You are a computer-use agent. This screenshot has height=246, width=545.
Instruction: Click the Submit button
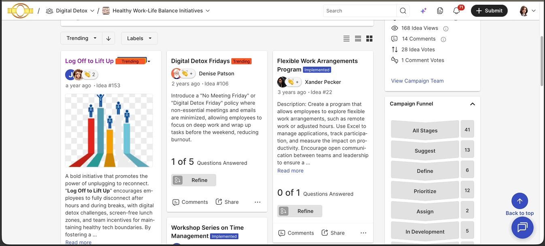[489, 11]
